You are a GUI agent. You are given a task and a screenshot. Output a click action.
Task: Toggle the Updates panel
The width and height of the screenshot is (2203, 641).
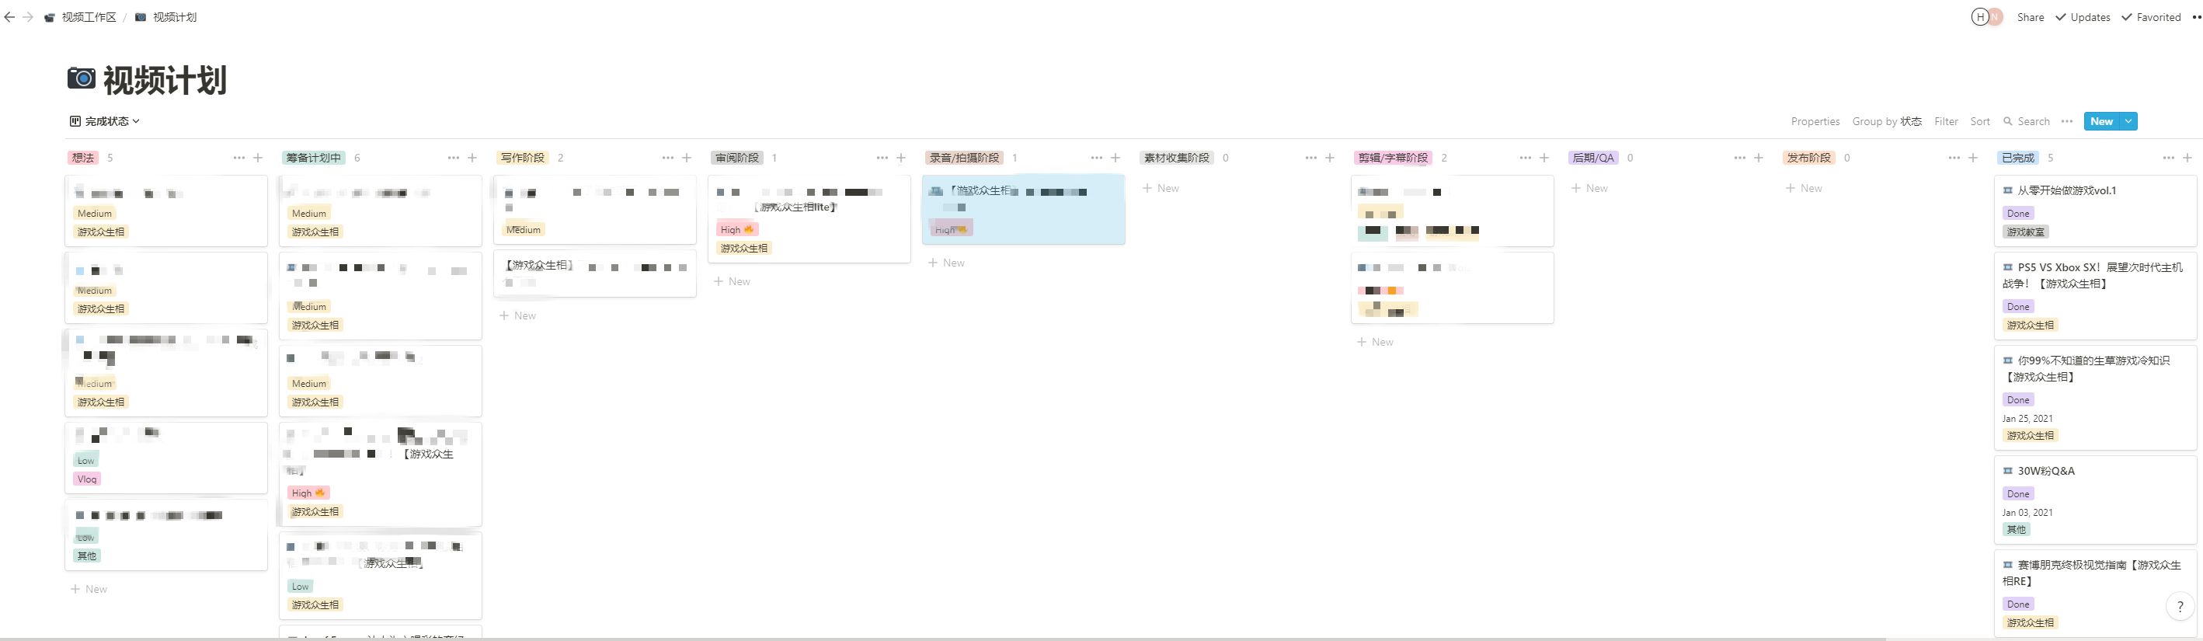click(x=2083, y=17)
